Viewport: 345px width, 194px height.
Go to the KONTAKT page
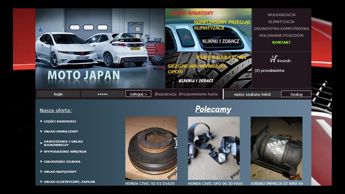(281, 42)
